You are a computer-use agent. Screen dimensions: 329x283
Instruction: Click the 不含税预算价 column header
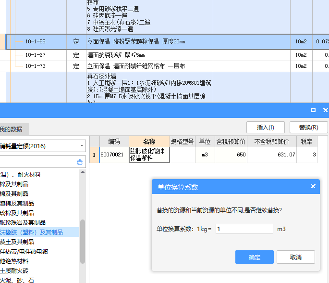point(272,141)
